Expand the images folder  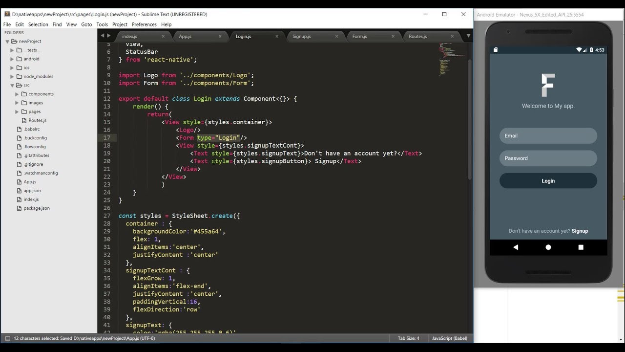tap(17, 103)
